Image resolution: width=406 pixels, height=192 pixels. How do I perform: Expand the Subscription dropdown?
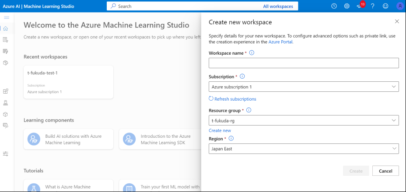point(304,87)
